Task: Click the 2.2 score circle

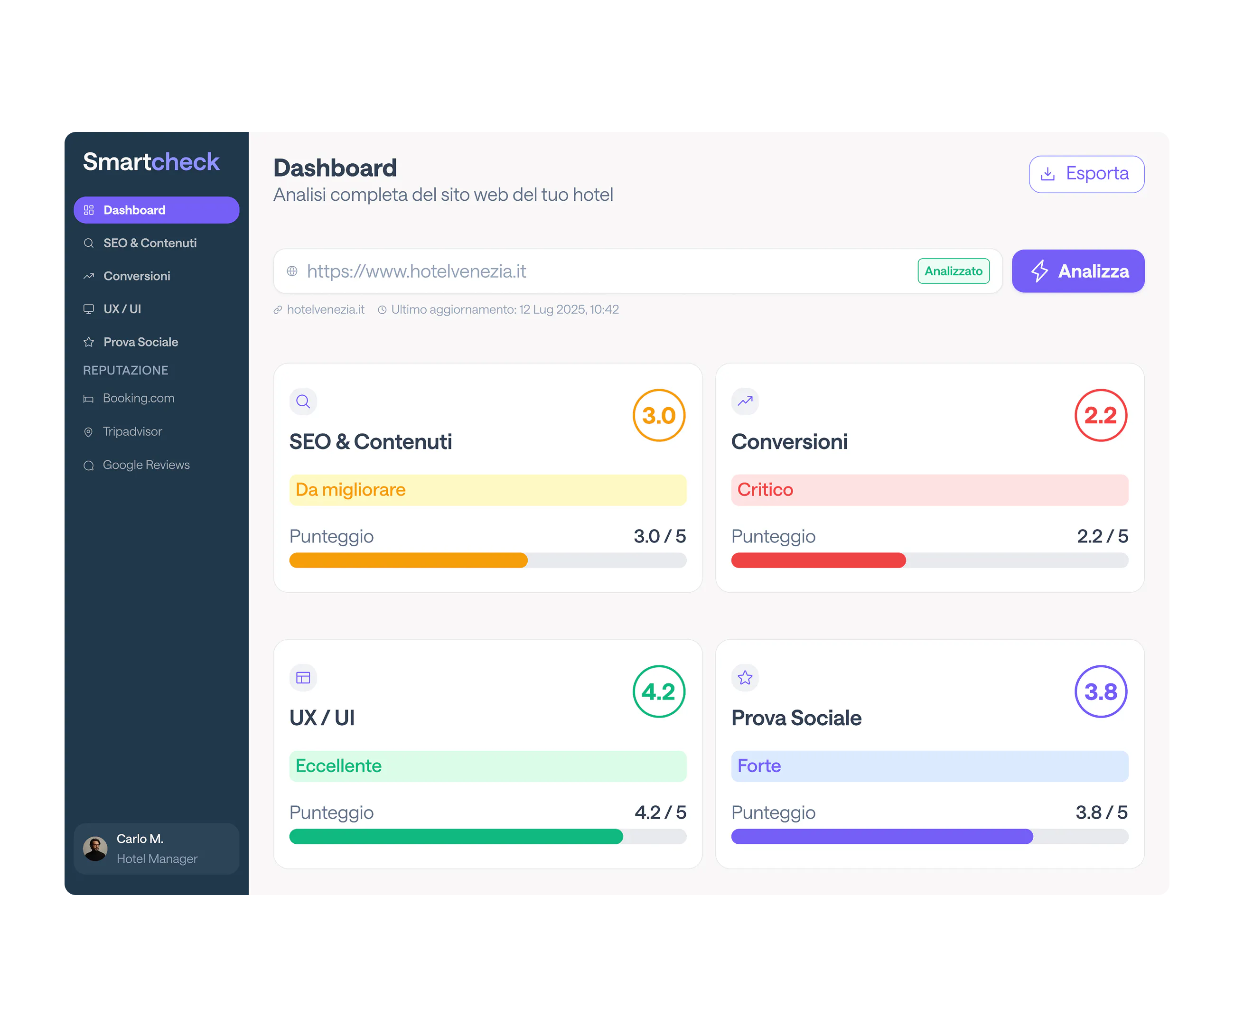Action: [1101, 415]
